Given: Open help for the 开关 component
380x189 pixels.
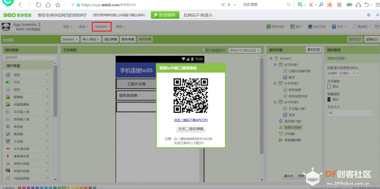Looking at the screenshot, I should [x=47, y=83].
